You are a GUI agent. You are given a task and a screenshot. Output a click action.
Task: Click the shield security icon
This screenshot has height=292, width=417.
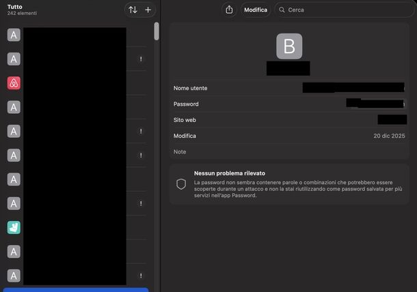pos(181,184)
